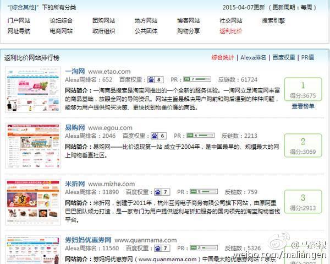Click the Baidu paw icon for 米折网
330x264 pixels.
point(158,192)
